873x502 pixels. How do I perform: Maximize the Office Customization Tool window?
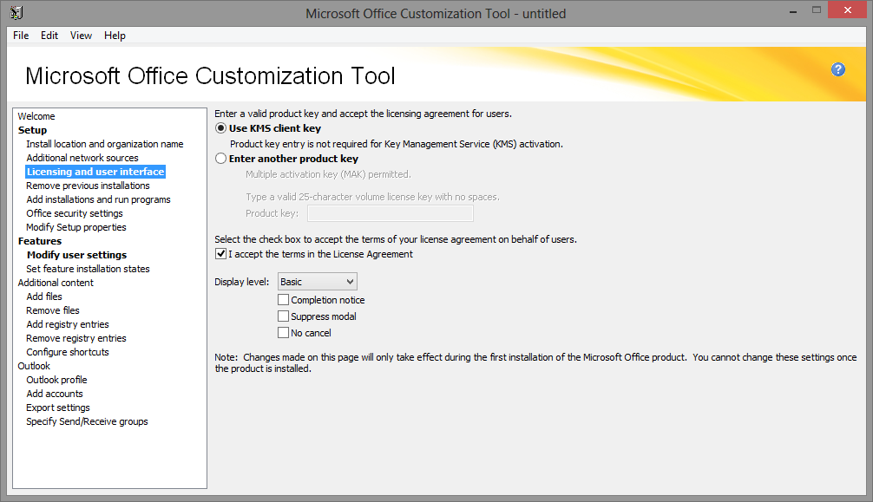(x=817, y=10)
